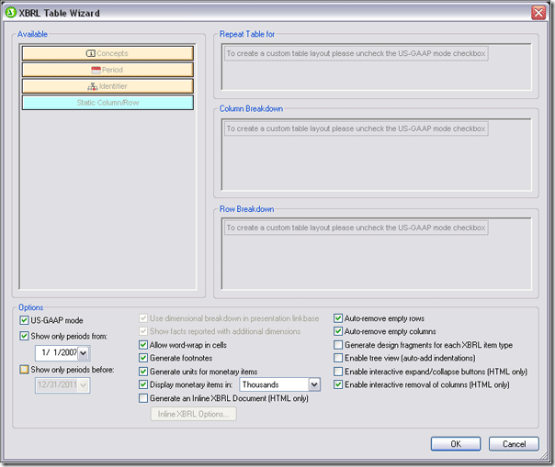The width and height of the screenshot is (555, 467).
Task: Open the 1/1/2007 date dropdown arrow
Action: (84, 353)
